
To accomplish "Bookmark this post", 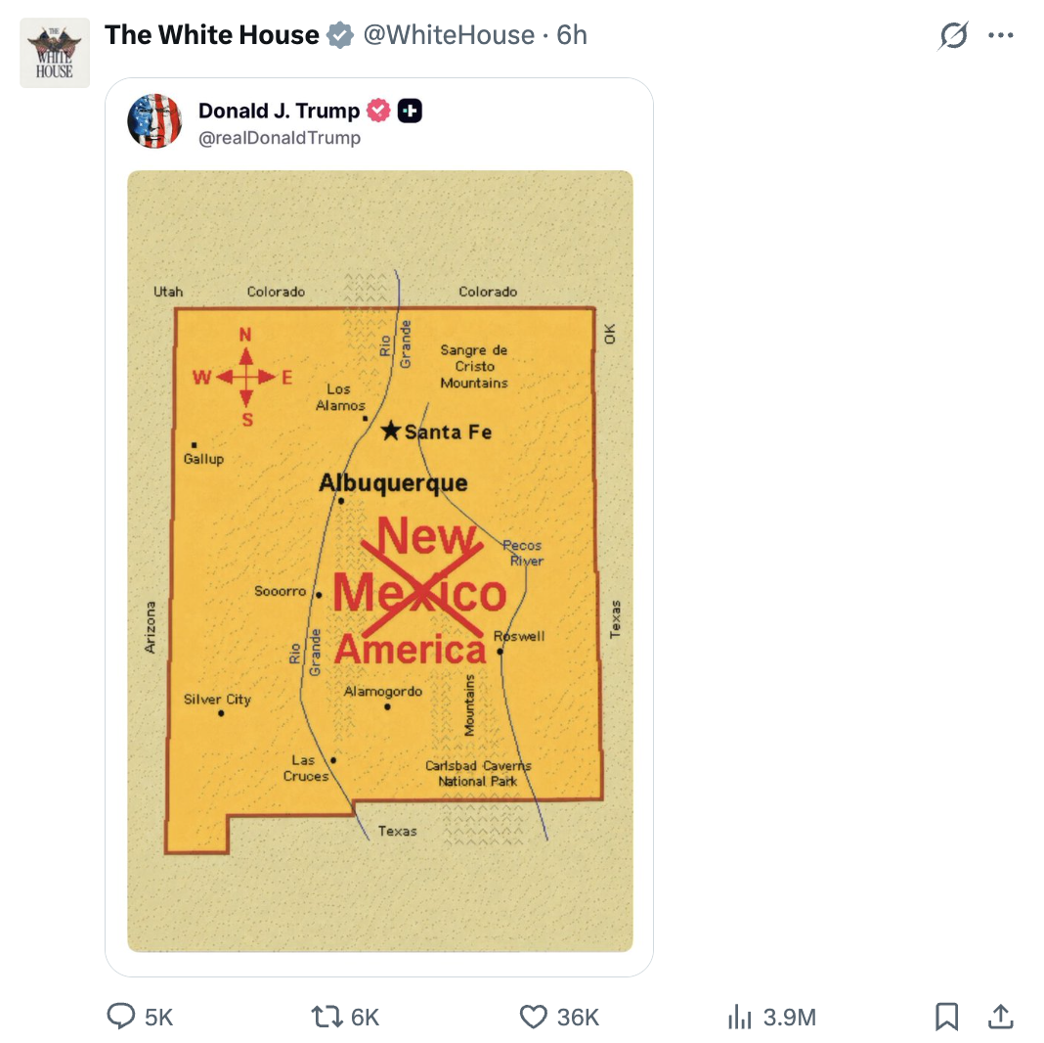I will [x=946, y=1017].
